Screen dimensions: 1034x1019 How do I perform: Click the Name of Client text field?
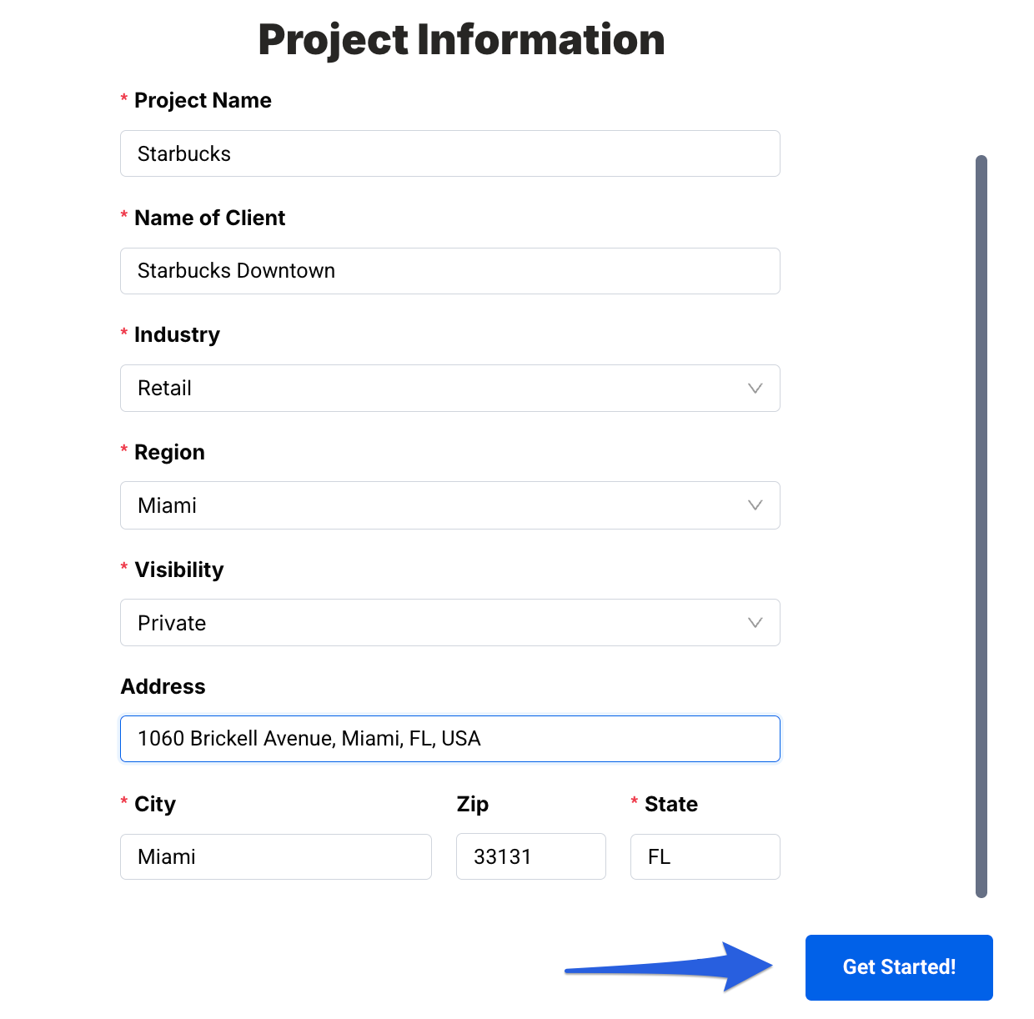tap(450, 271)
